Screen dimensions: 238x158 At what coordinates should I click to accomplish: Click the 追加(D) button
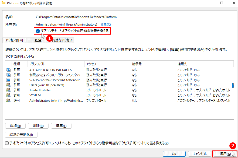coord(15,126)
